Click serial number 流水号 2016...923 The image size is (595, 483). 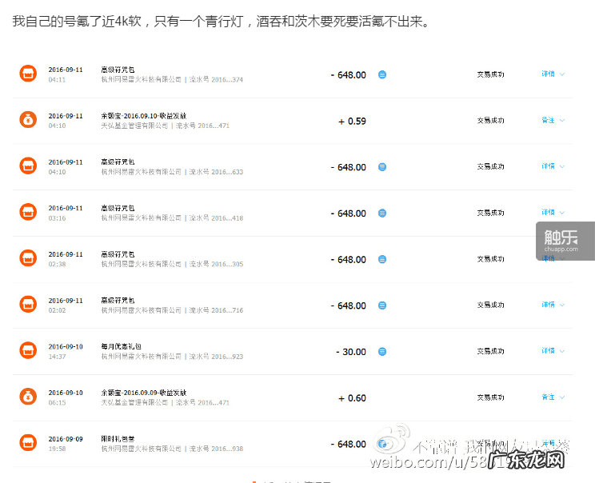(x=216, y=357)
